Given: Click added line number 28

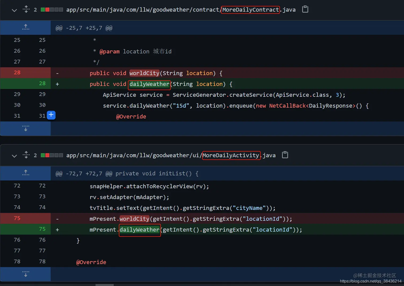Looking at the screenshot, I should (x=42, y=84).
